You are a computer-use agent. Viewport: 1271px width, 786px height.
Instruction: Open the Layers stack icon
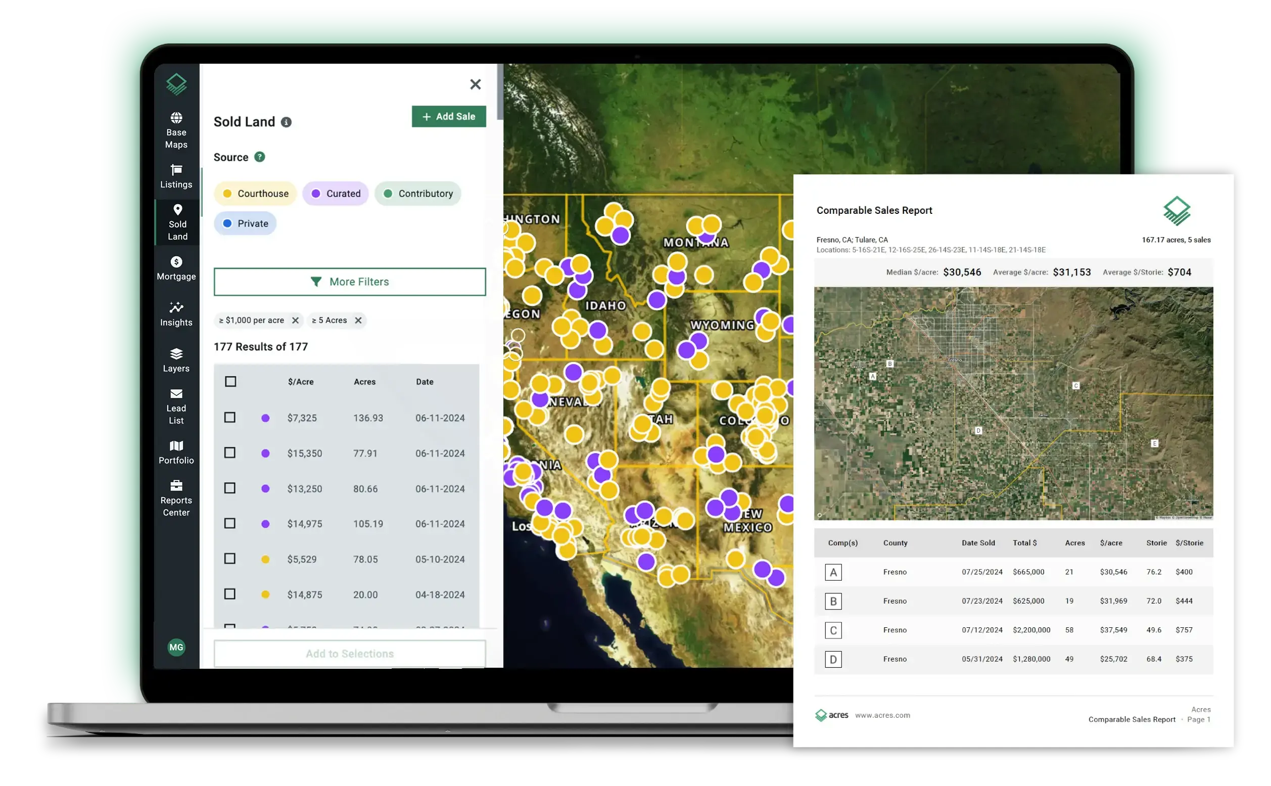pyautogui.click(x=176, y=354)
